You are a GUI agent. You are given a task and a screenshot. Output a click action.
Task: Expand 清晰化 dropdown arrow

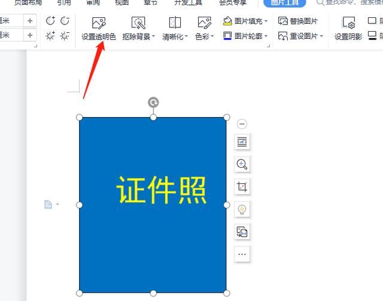click(186, 36)
